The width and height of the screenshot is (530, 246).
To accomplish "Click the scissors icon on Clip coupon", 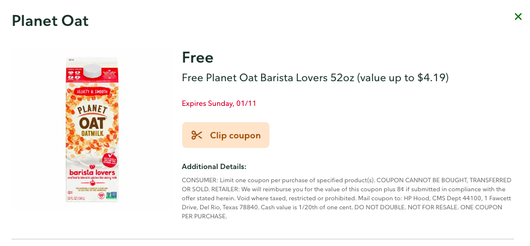I will coord(197,135).
